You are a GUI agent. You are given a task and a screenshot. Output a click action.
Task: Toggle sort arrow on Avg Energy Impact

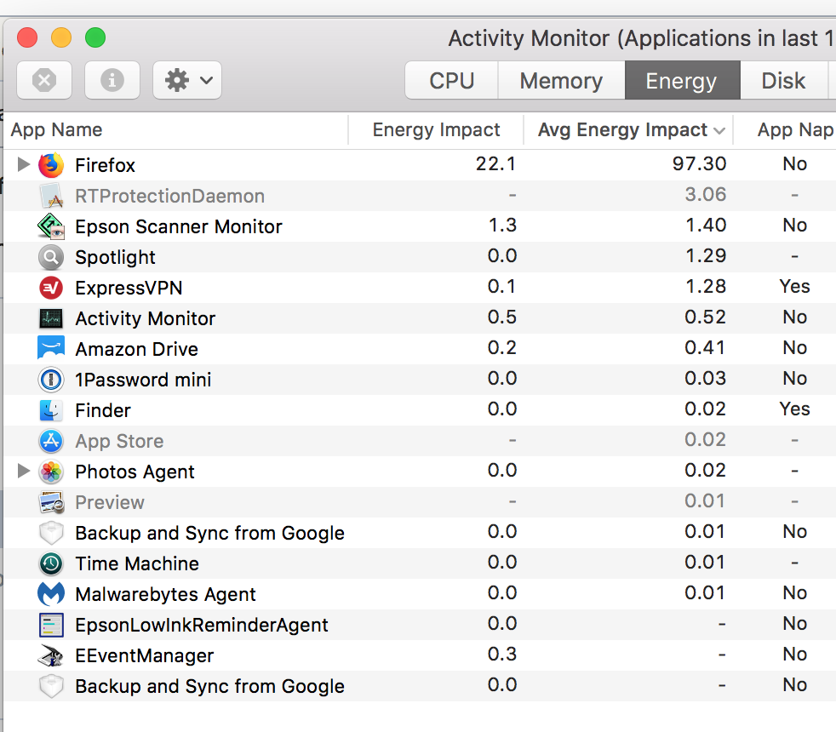(x=719, y=130)
